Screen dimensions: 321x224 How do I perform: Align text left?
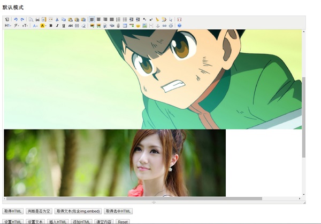pyautogui.click(x=92, y=19)
